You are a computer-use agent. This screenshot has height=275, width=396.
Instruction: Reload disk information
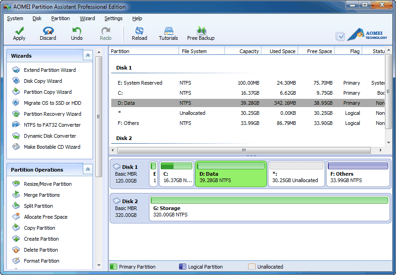139,32
